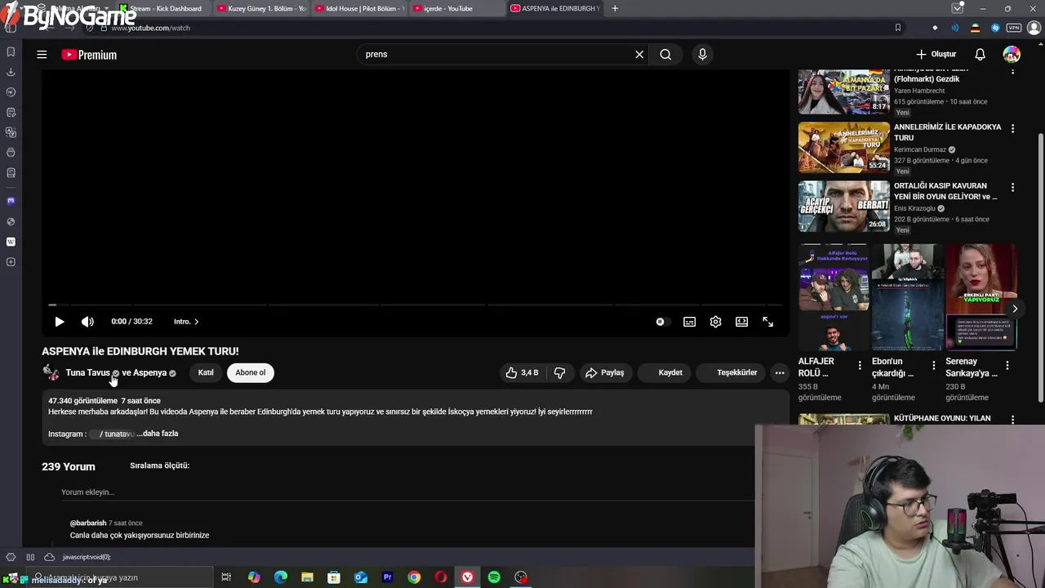Launch Spotify from the taskbar

[494, 577]
